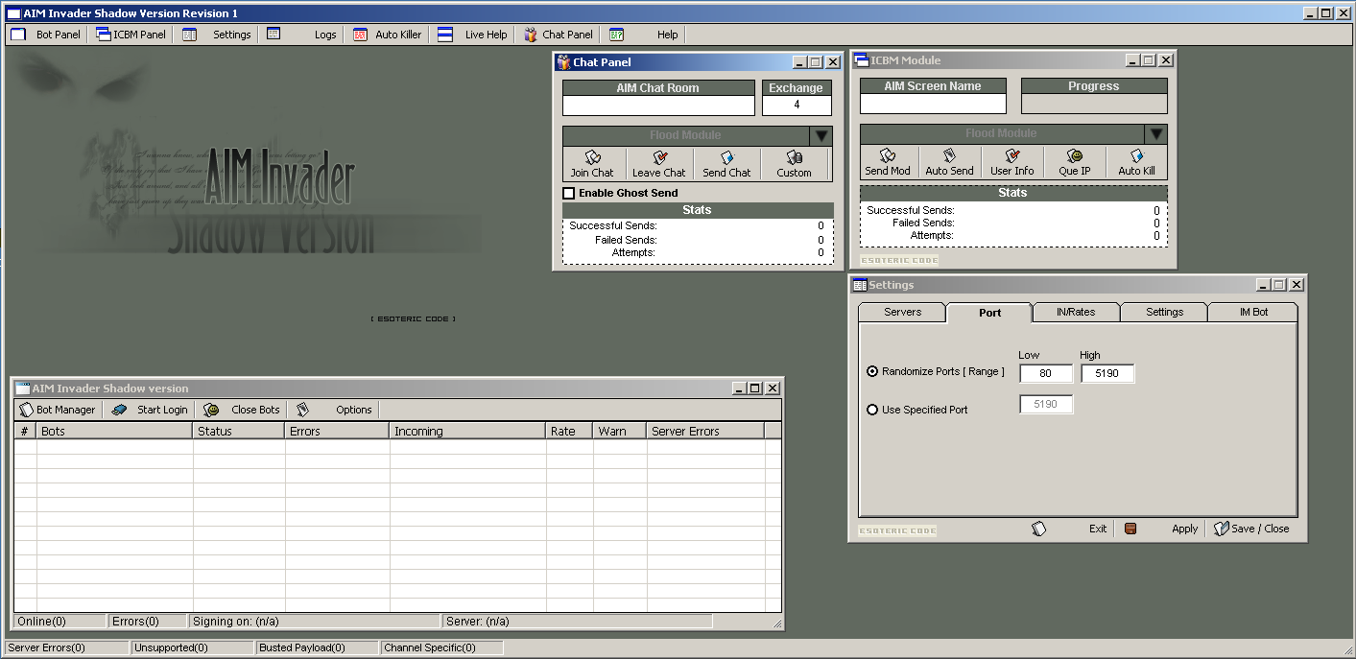Expand the Flood Module dropdown in Chat Panel
The image size is (1356, 659).
coord(821,135)
